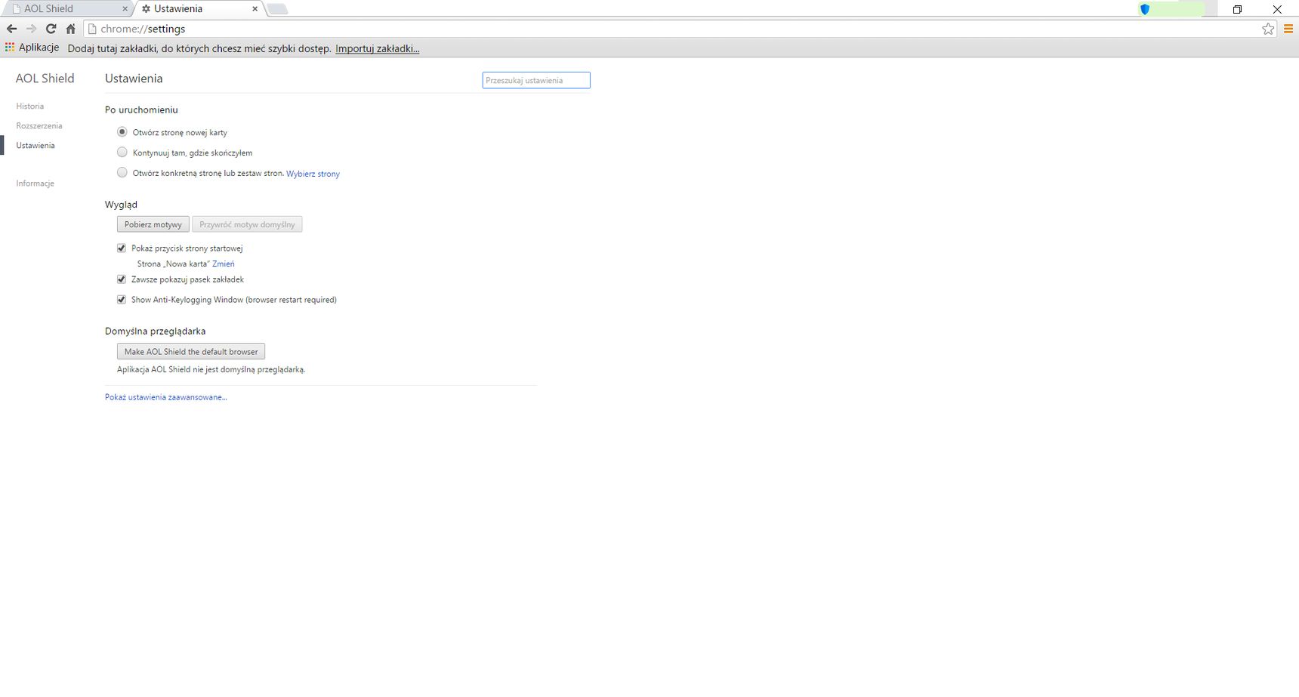The image size is (1299, 697).
Task: Switch to the Ustawienia tab
Action: [x=198, y=9]
